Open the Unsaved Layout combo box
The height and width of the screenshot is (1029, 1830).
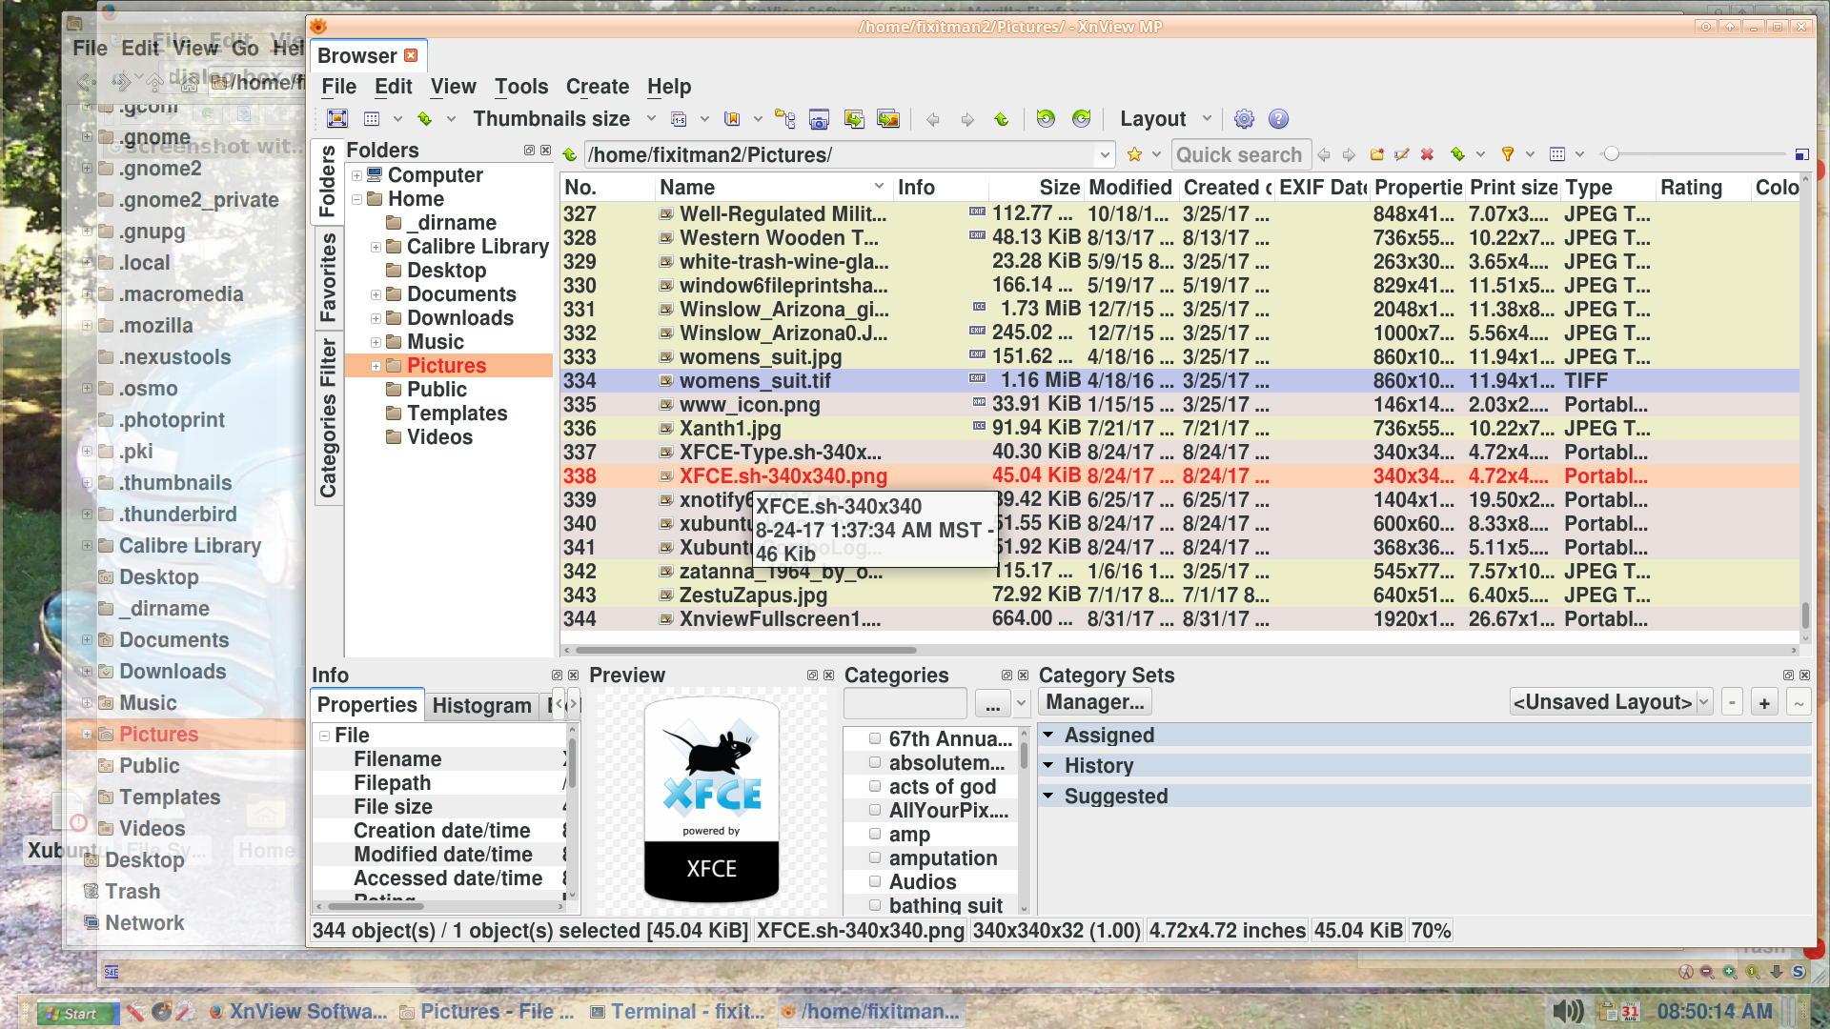tap(1612, 702)
